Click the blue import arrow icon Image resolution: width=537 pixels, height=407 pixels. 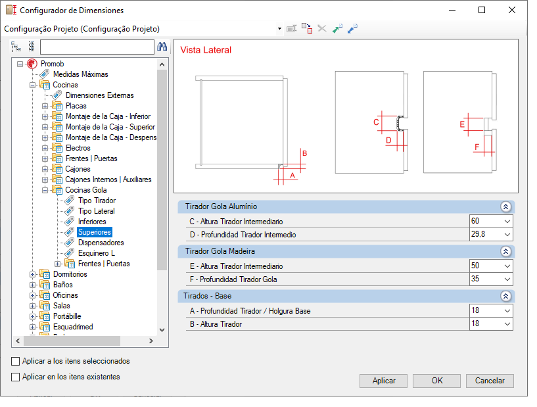352,28
